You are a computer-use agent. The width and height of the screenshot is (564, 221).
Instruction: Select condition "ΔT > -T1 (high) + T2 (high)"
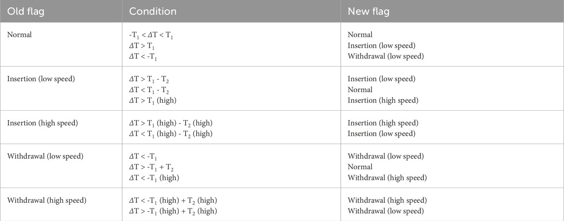172,211
